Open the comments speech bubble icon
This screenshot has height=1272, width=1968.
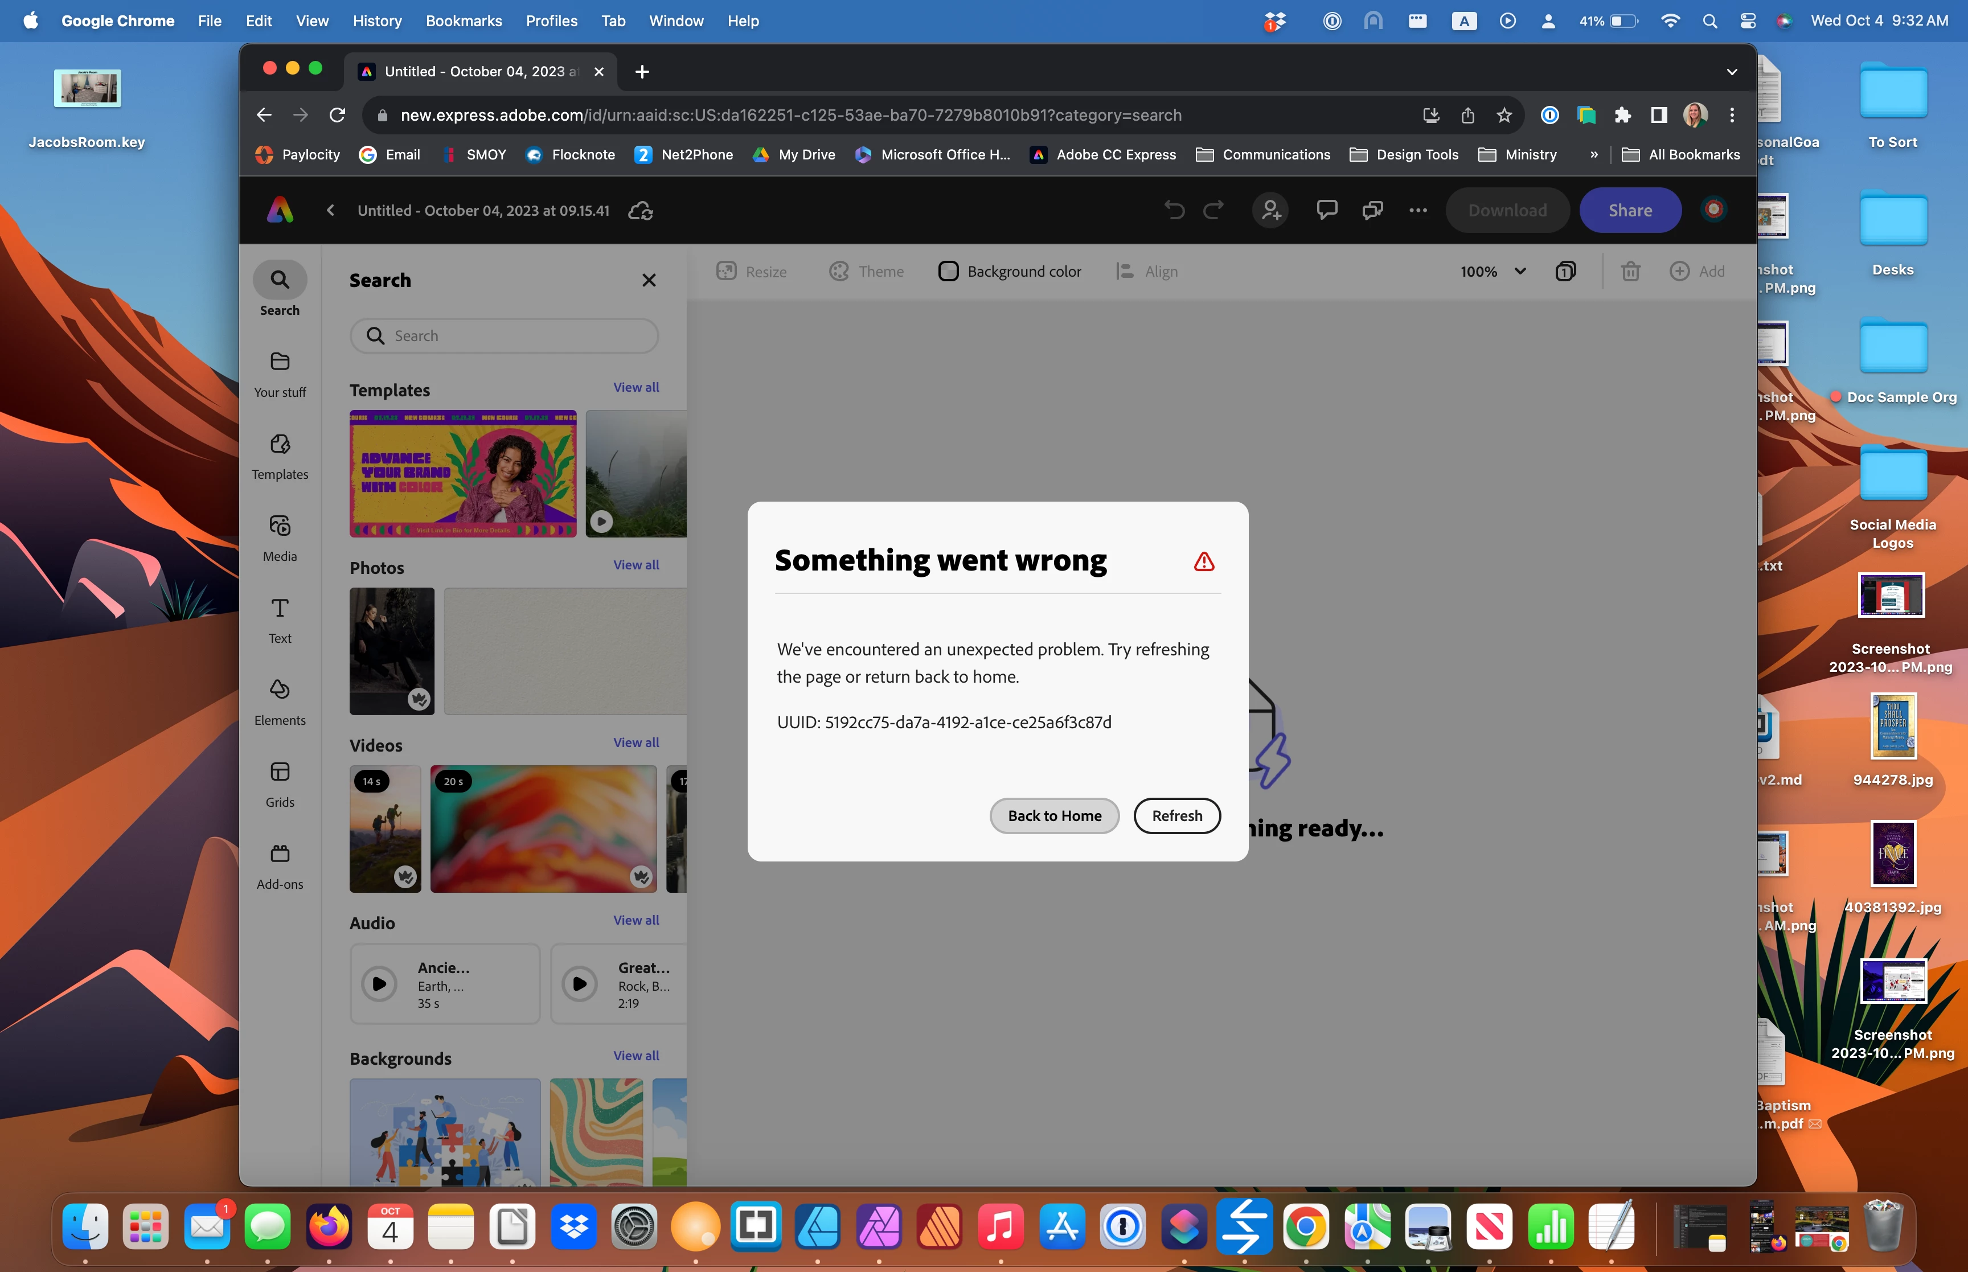point(1326,210)
